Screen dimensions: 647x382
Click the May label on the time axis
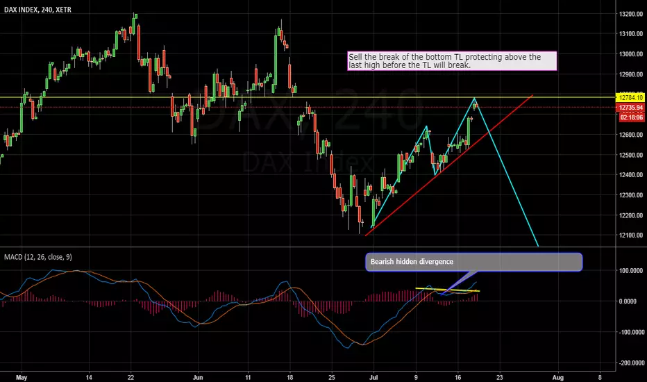[x=22, y=377]
